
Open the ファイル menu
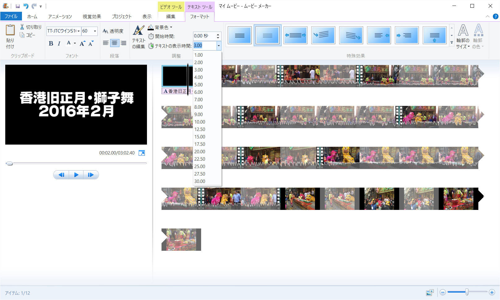11,16
